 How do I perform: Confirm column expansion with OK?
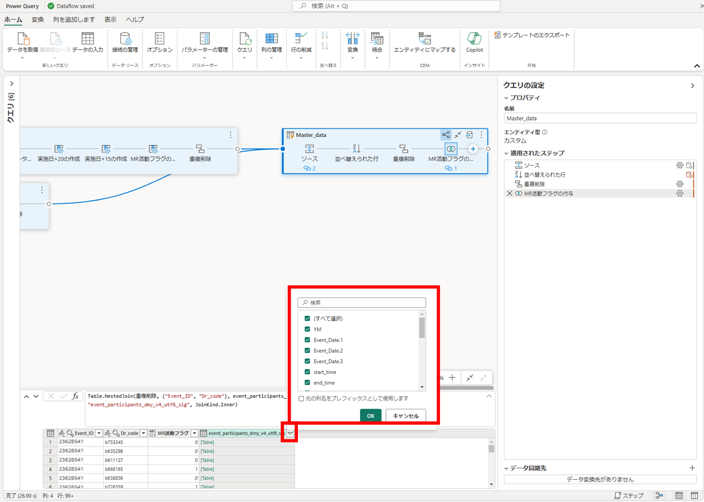[x=371, y=416]
